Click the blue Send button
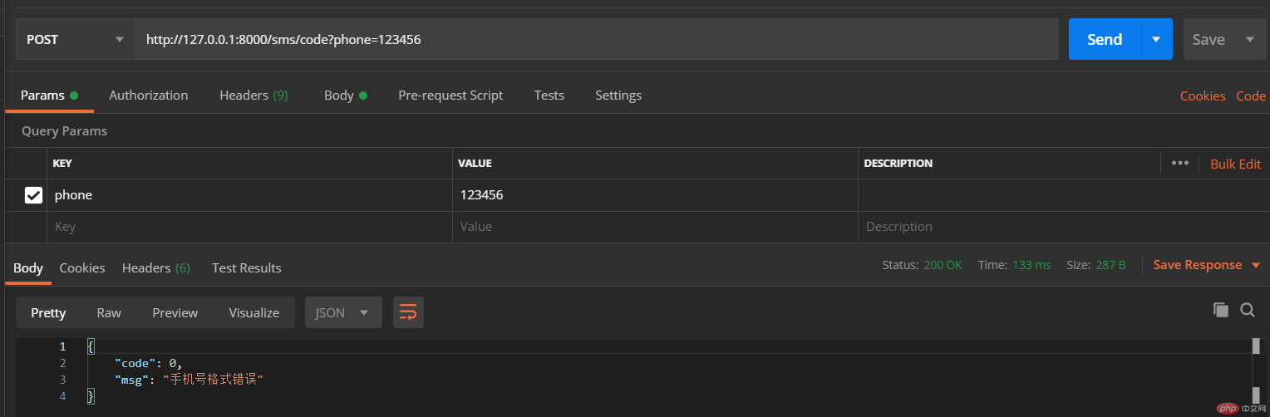Screen dimensions: 1270x417 (1105, 39)
